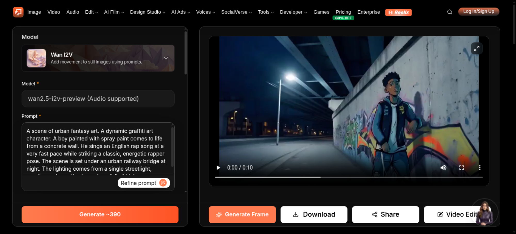Viewport: 516px width, 234px height.
Task: Expand the Developer menu
Action: pyautogui.click(x=293, y=12)
